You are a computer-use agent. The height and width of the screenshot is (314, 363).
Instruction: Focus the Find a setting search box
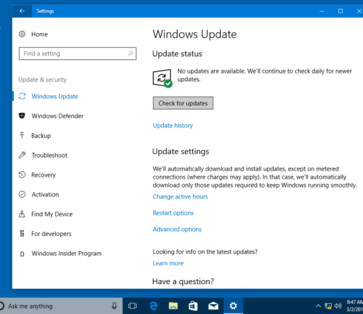[x=77, y=54]
